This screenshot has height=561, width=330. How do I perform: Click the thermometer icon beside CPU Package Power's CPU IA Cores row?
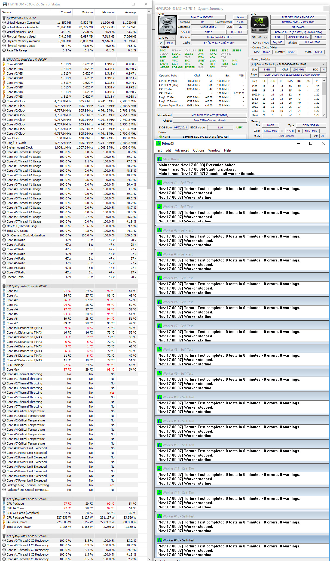(4, 508)
